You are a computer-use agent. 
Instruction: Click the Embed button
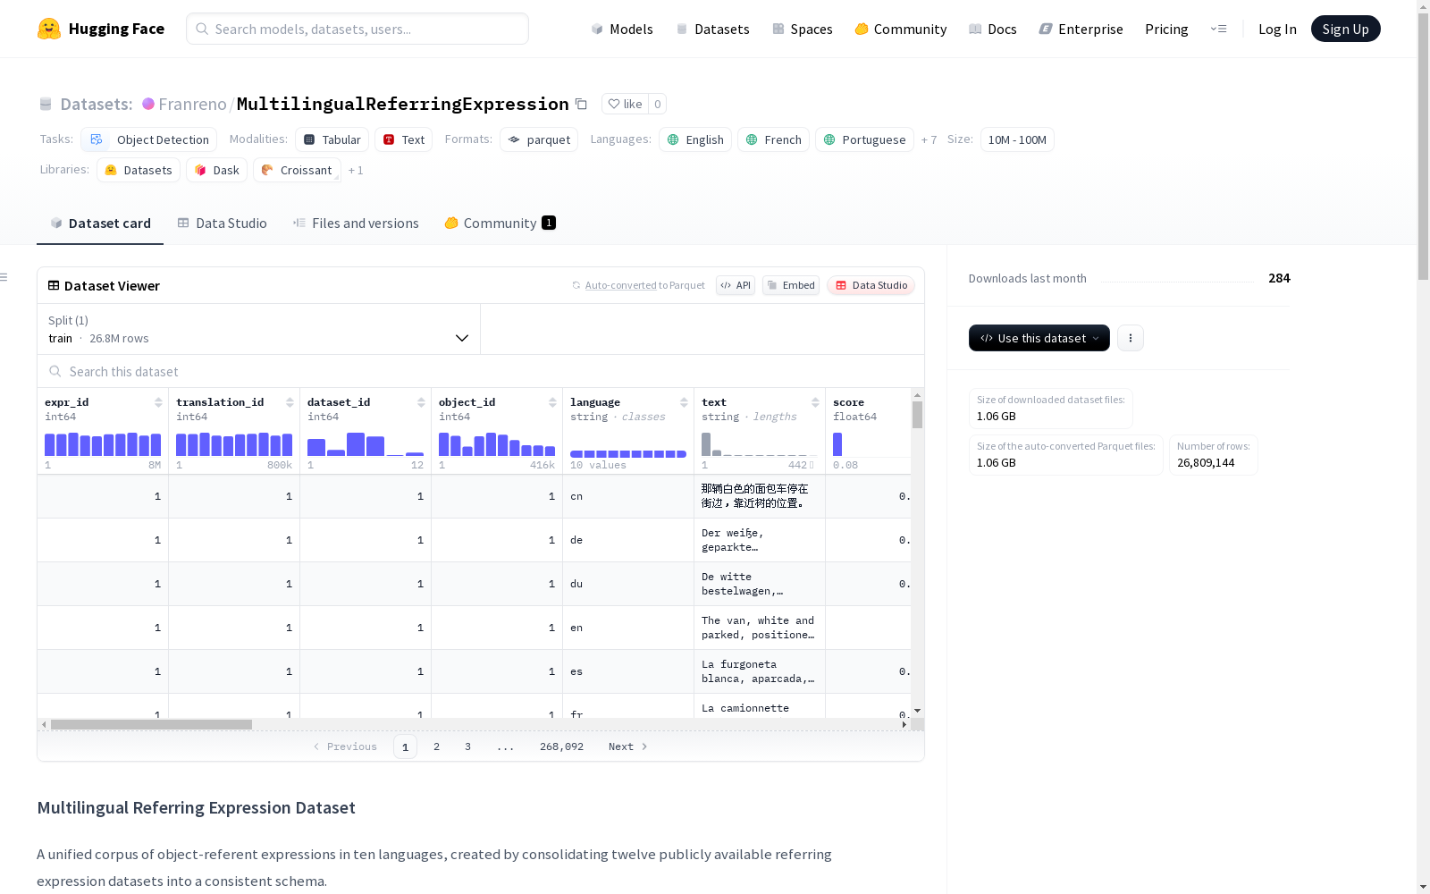(x=791, y=285)
